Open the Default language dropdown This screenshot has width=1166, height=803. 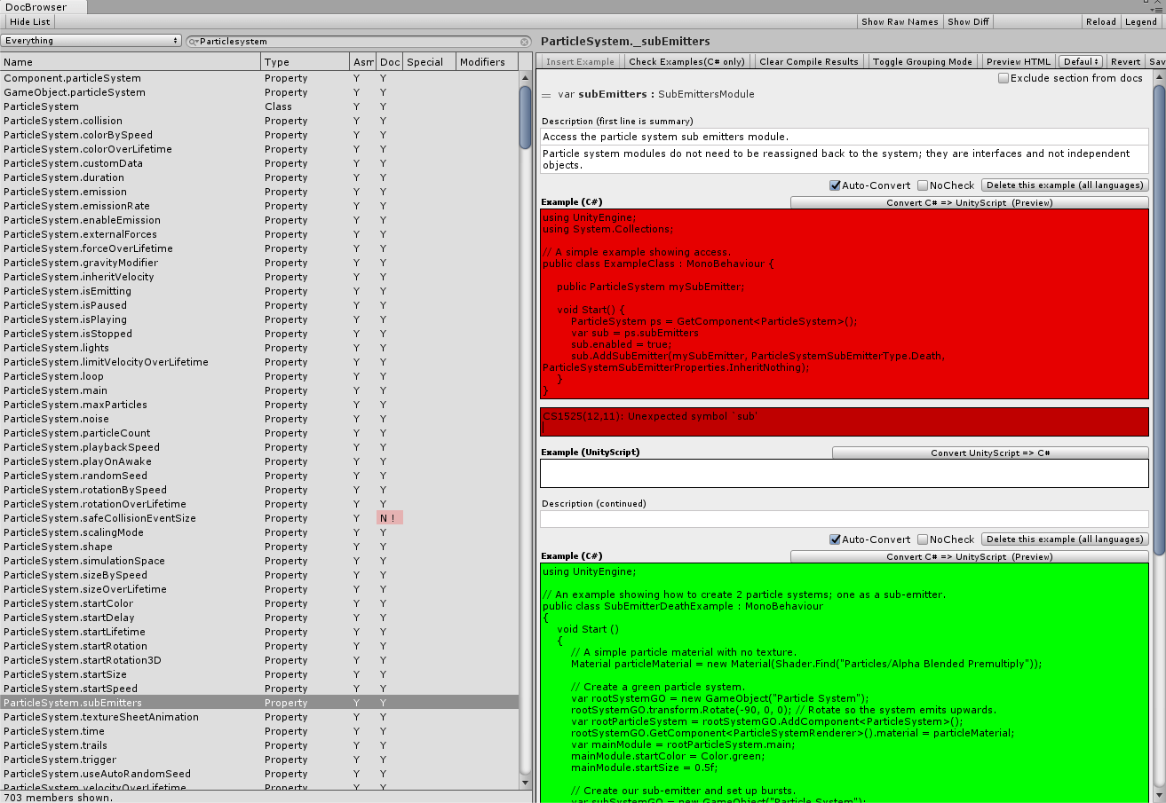(1081, 61)
